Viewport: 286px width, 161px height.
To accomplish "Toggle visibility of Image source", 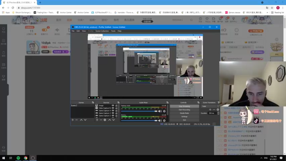I will point(113,106).
